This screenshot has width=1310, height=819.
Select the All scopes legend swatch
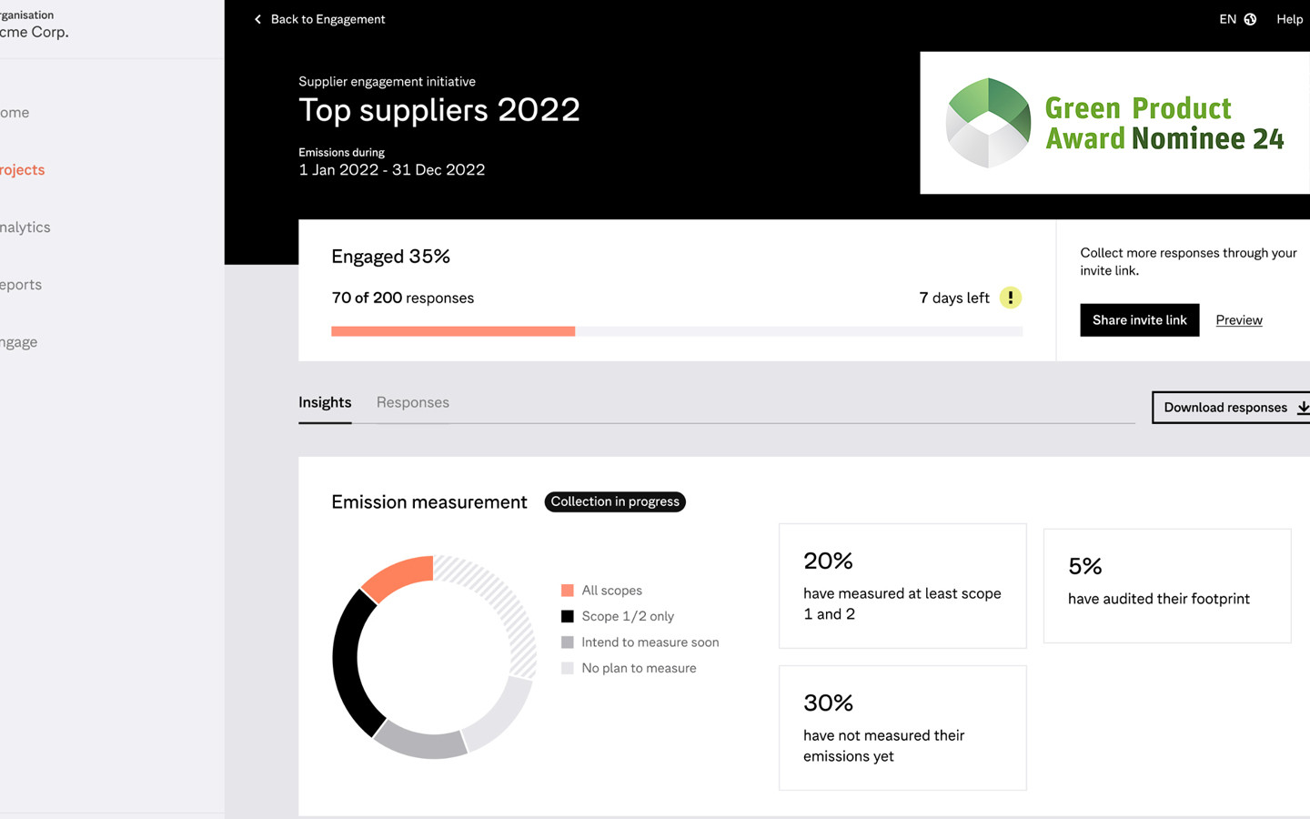pos(568,591)
